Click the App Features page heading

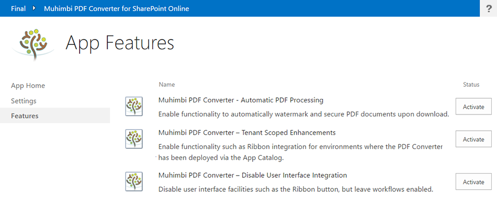[x=120, y=43]
